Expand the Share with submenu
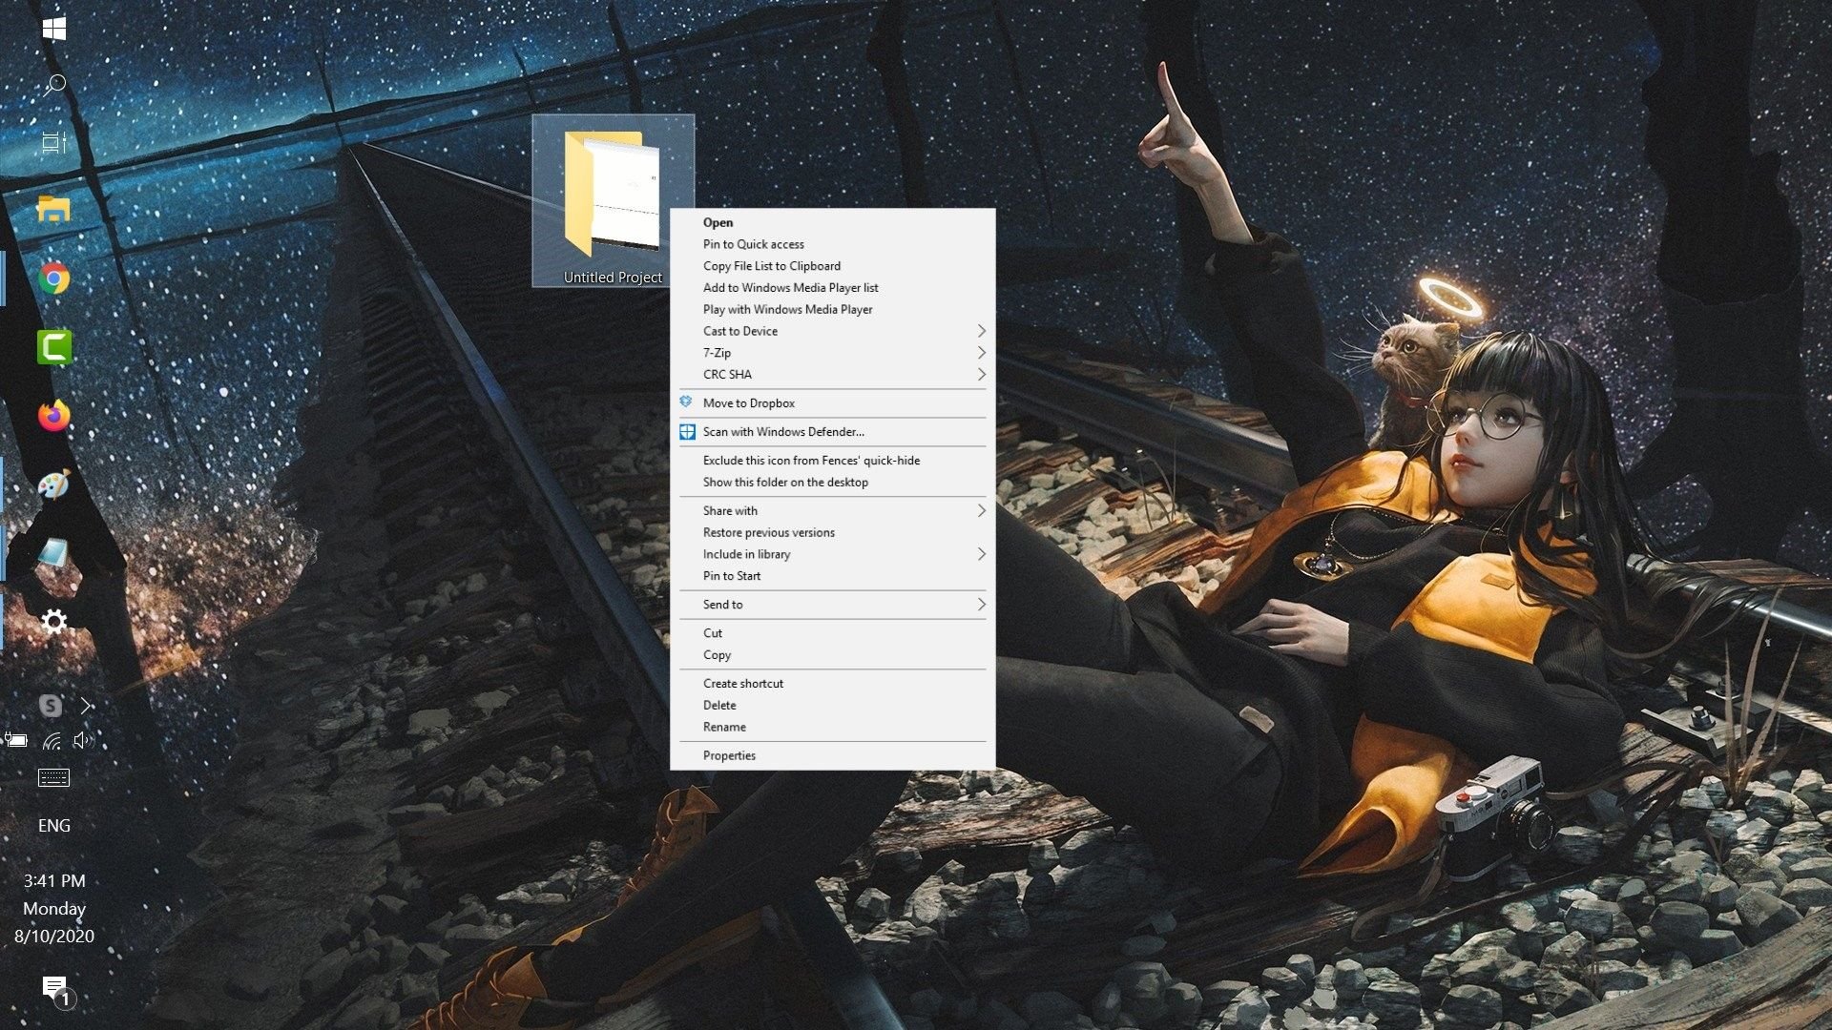This screenshot has width=1832, height=1030. tap(833, 510)
